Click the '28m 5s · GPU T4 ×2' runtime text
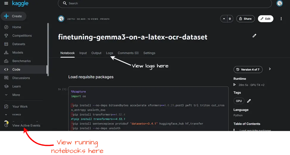290x155 pixels. tap(251, 85)
